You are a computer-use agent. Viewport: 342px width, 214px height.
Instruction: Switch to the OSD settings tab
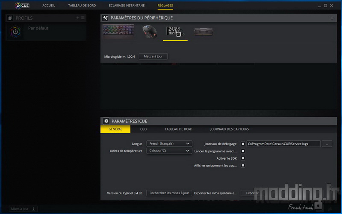coord(143,129)
